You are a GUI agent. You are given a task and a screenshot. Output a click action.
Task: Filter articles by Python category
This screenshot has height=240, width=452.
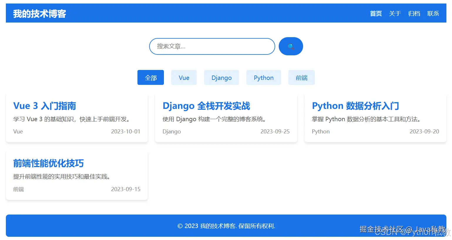[x=263, y=77]
